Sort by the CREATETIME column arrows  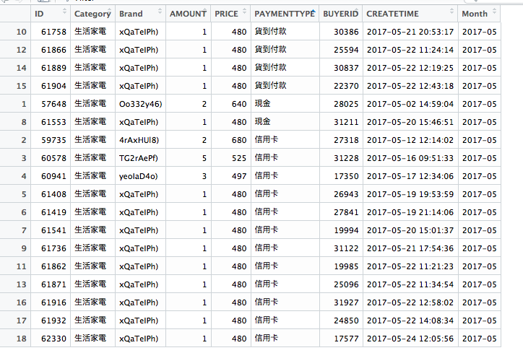[451, 11]
